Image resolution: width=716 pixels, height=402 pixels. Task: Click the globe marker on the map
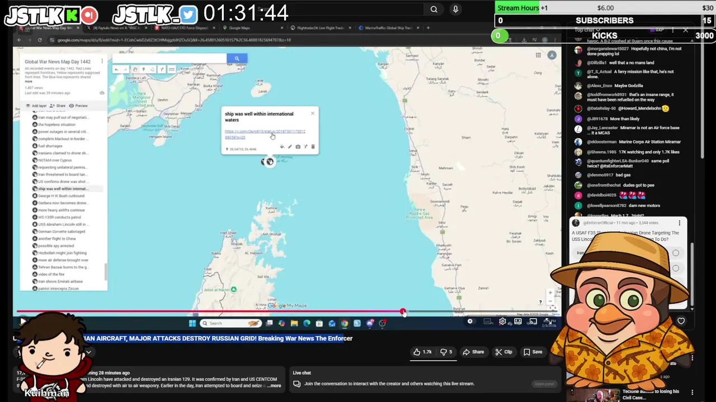click(x=270, y=162)
